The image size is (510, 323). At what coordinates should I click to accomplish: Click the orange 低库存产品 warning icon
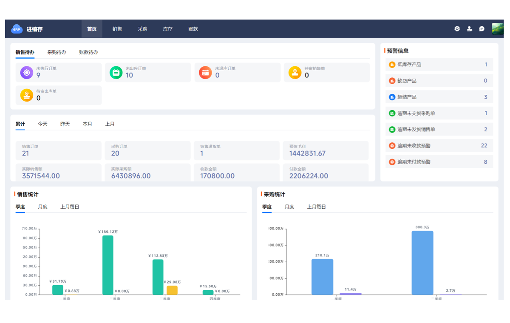(x=392, y=65)
